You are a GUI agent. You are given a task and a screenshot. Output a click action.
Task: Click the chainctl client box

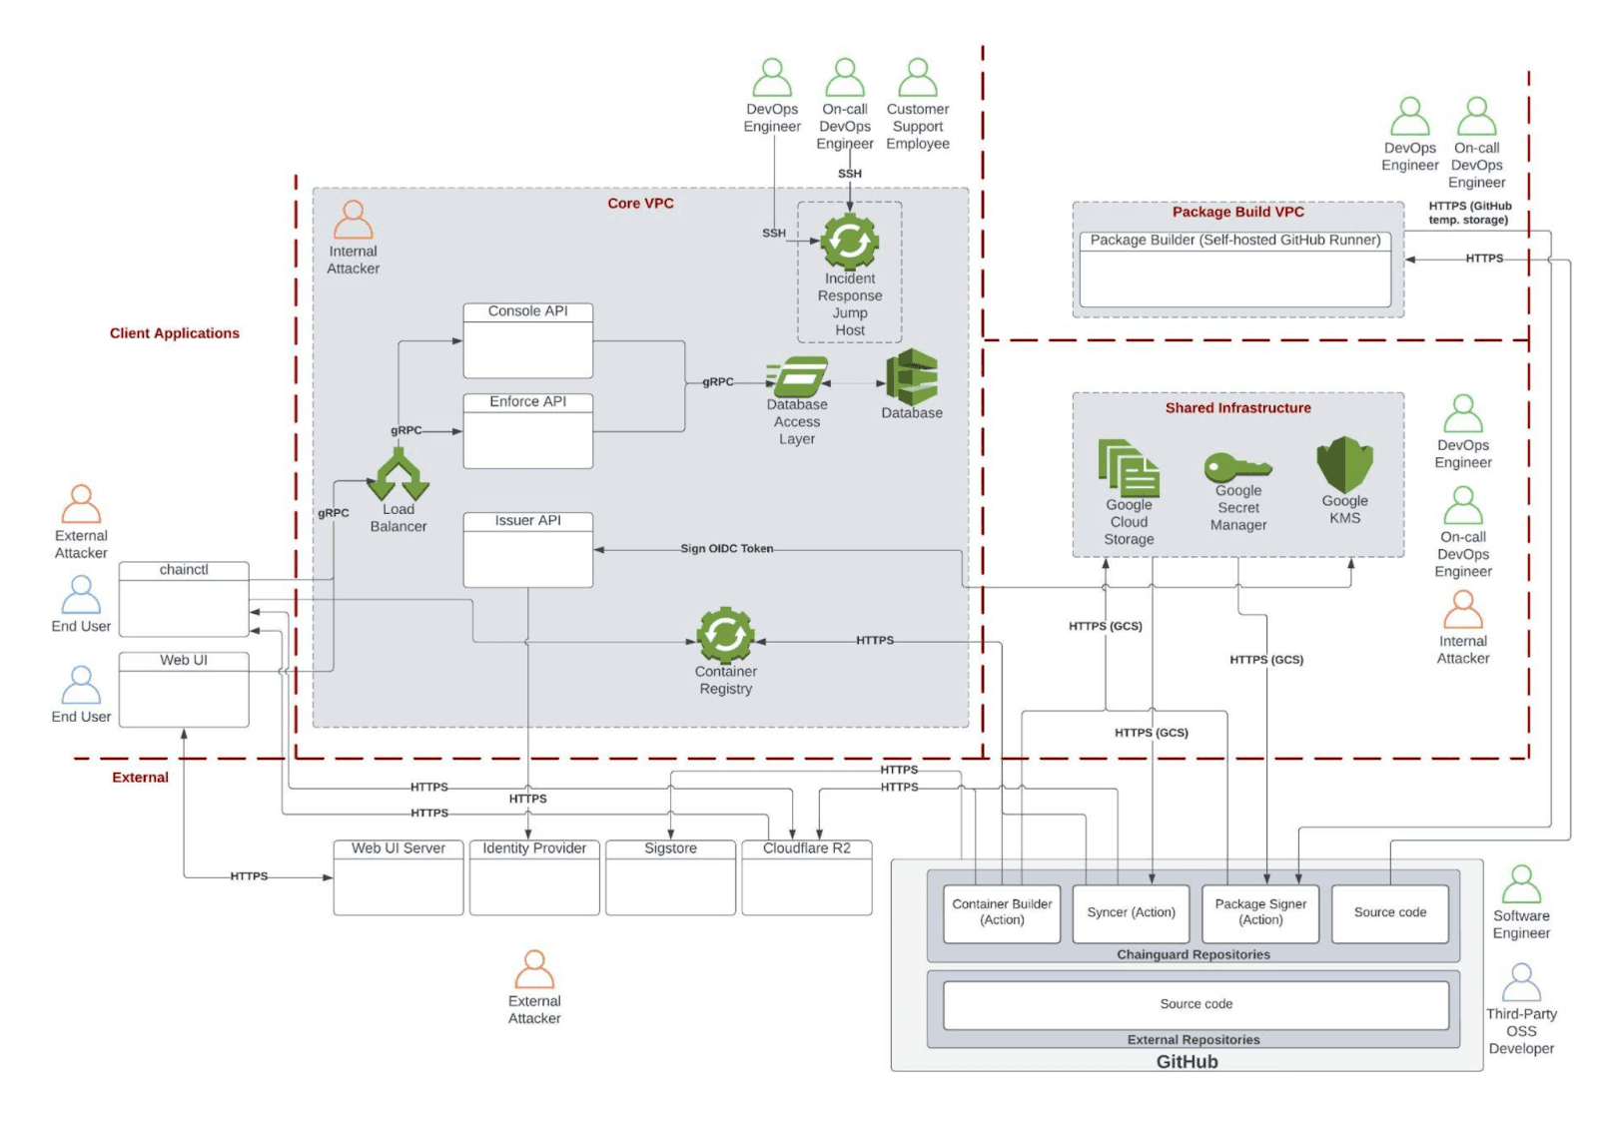click(x=184, y=599)
